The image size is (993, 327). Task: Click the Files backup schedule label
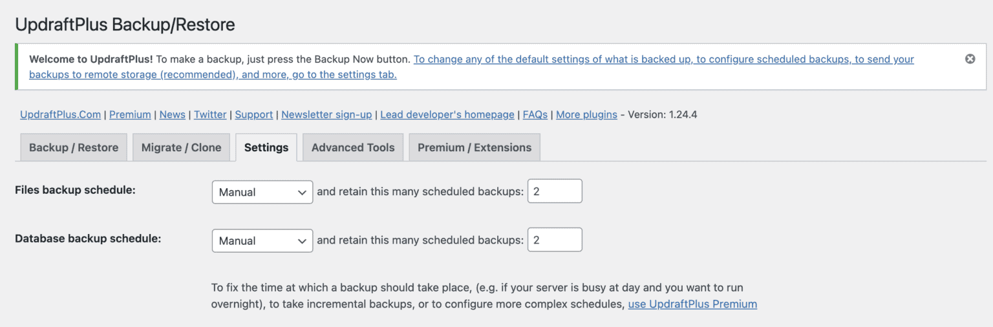pyautogui.click(x=75, y=190)
